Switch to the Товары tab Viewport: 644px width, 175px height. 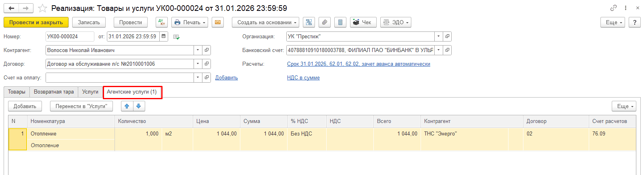(17, 92)
